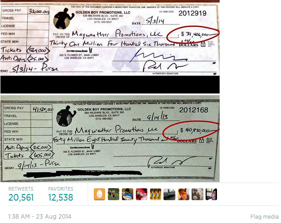Open the black car avatar profile
Screen dimensions: 281x223
point(169,194)
